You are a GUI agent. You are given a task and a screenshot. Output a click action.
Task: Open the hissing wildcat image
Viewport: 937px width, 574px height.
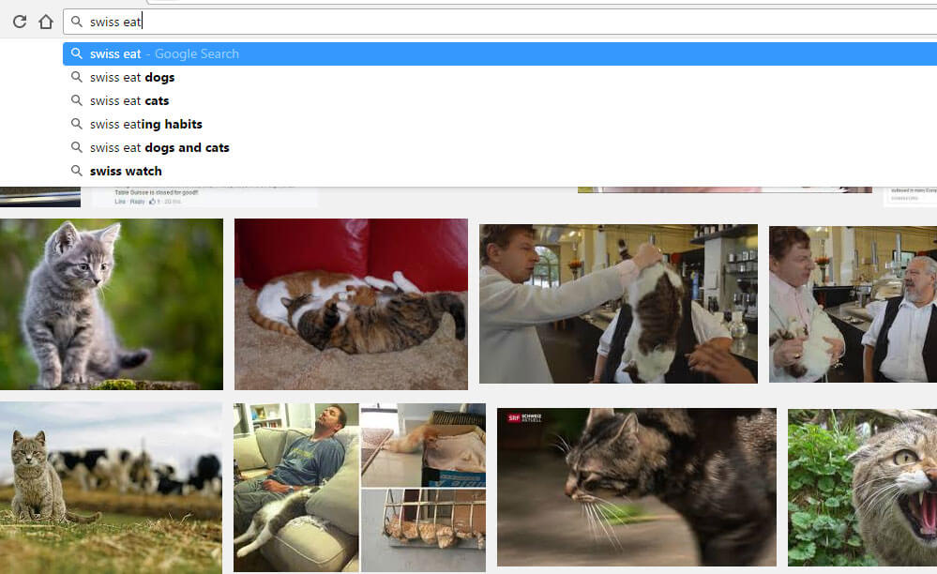[862, 488]
